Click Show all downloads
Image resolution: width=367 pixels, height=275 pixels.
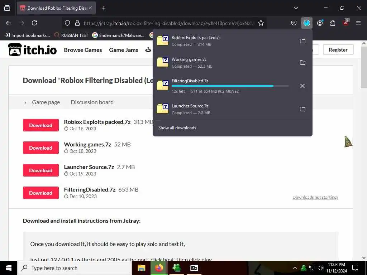[177, 128]
